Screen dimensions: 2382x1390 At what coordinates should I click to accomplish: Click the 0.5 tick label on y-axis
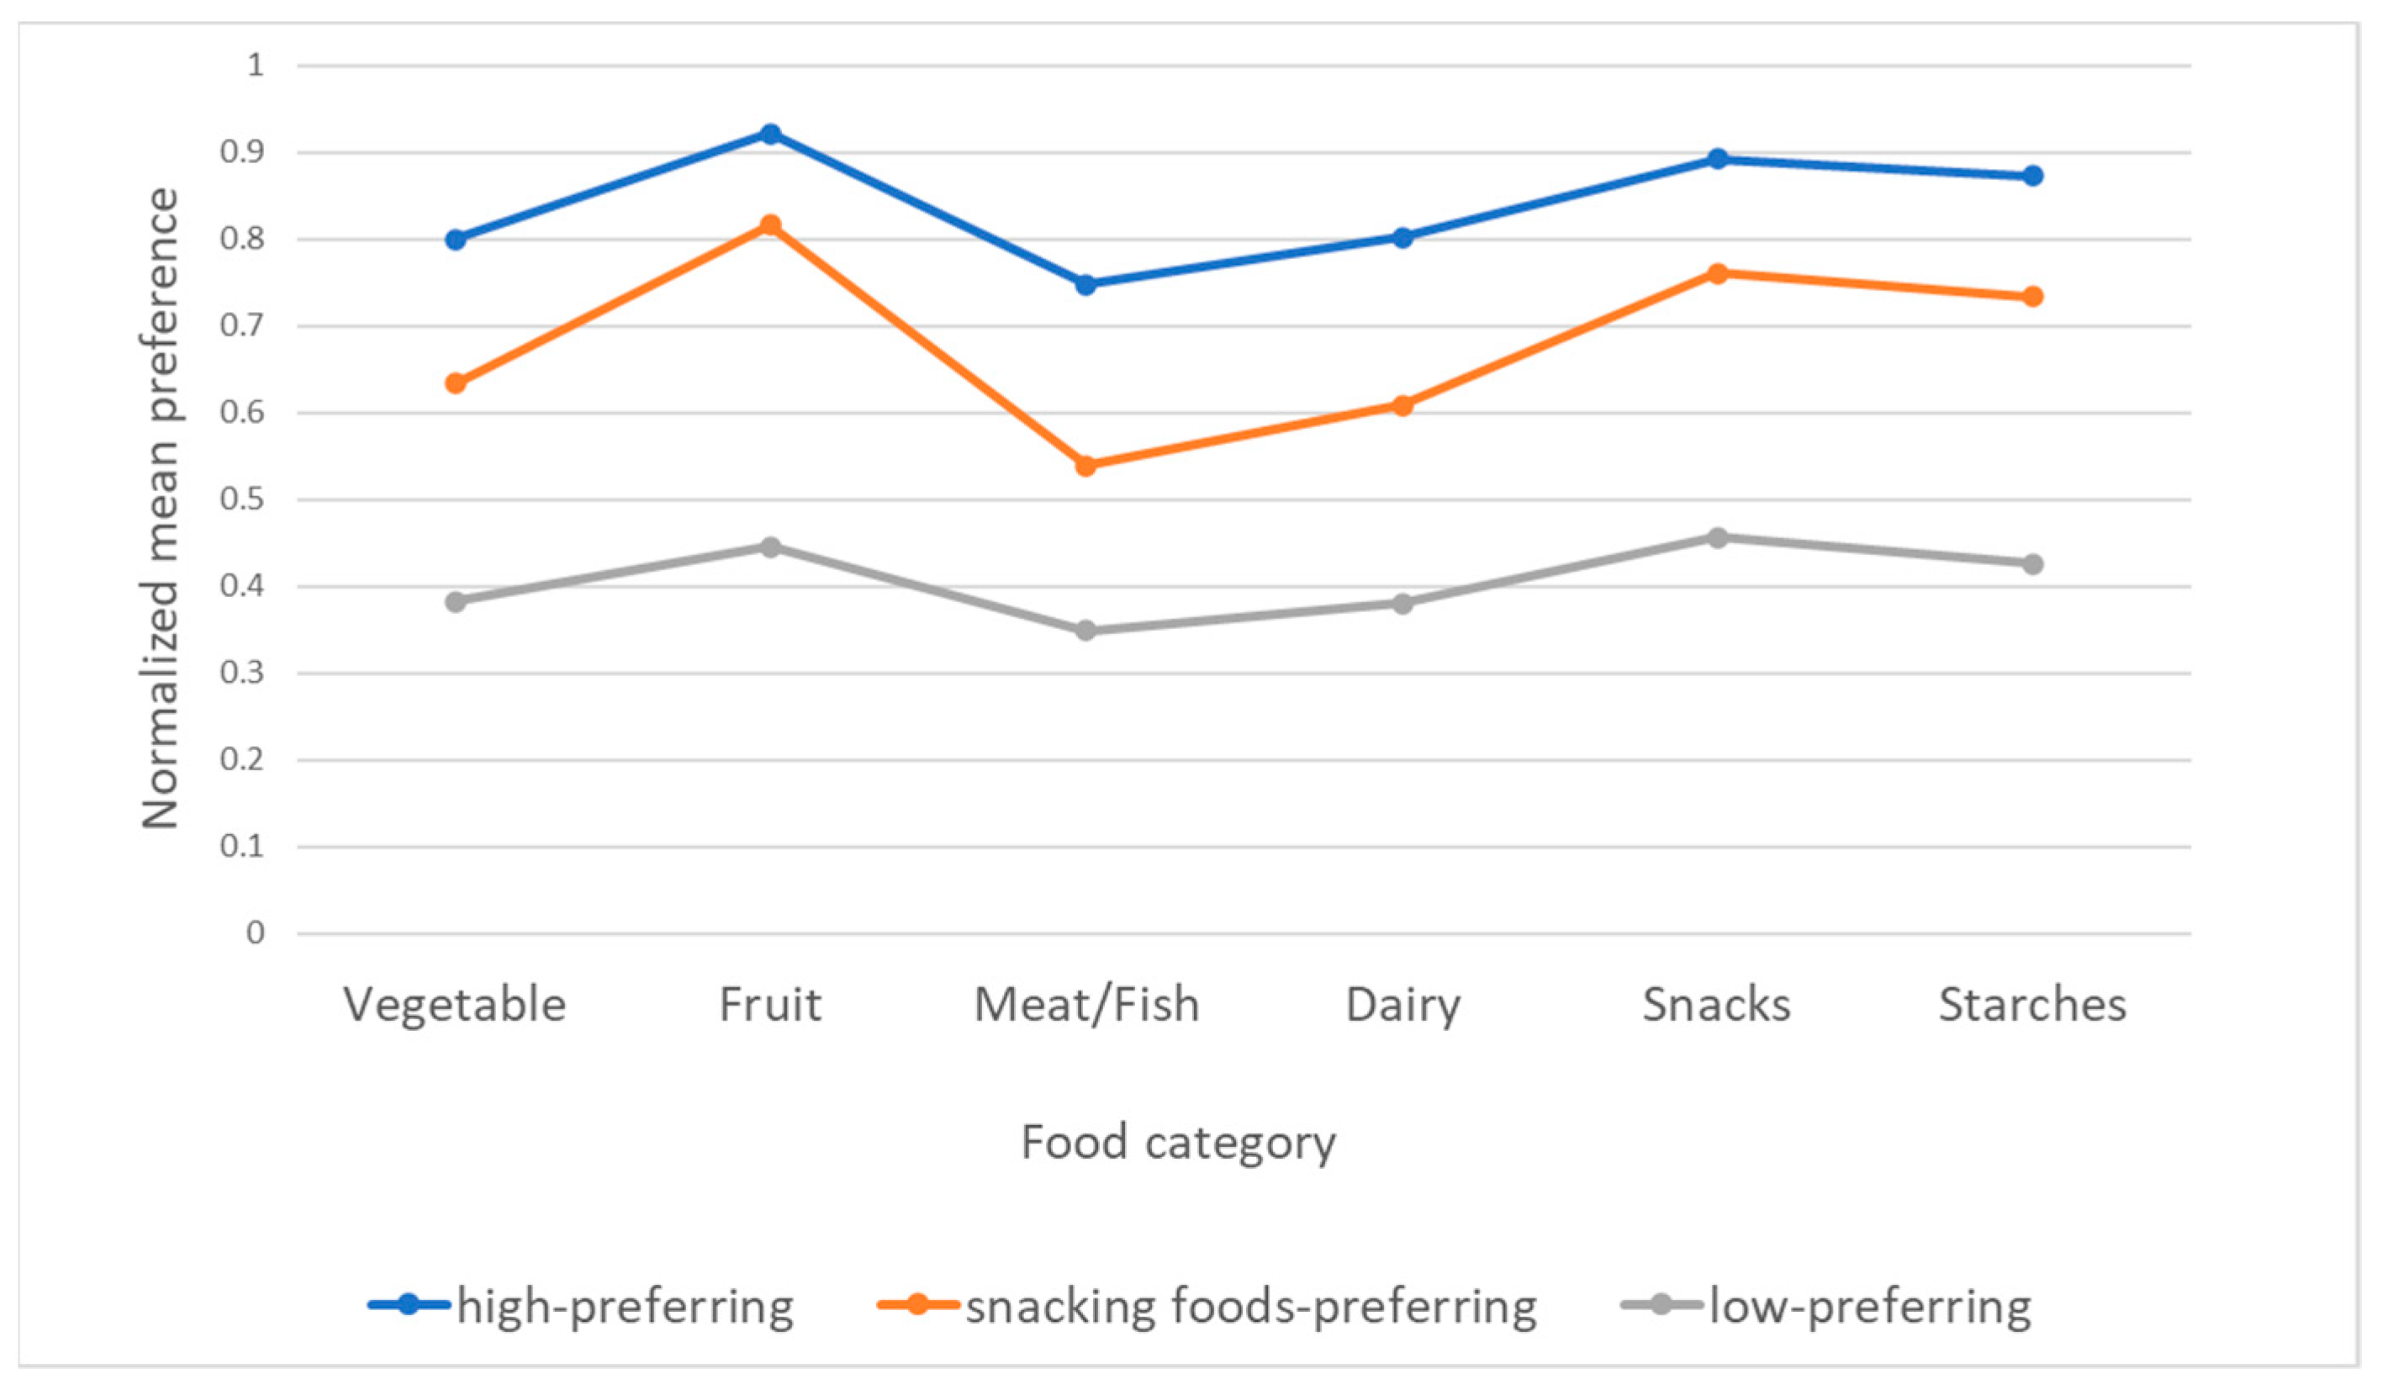242,499
